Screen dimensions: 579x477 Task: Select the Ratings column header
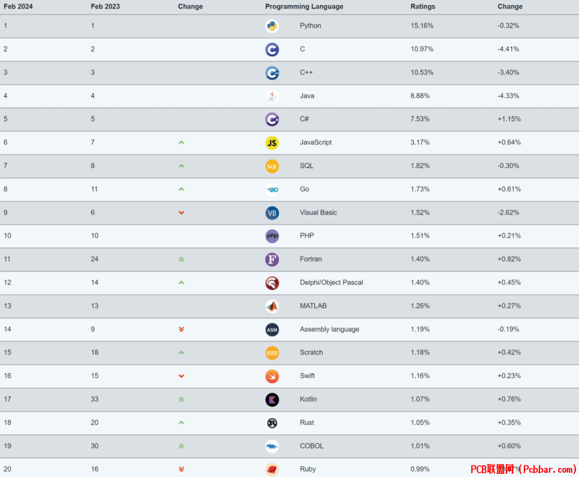(423, 6)
